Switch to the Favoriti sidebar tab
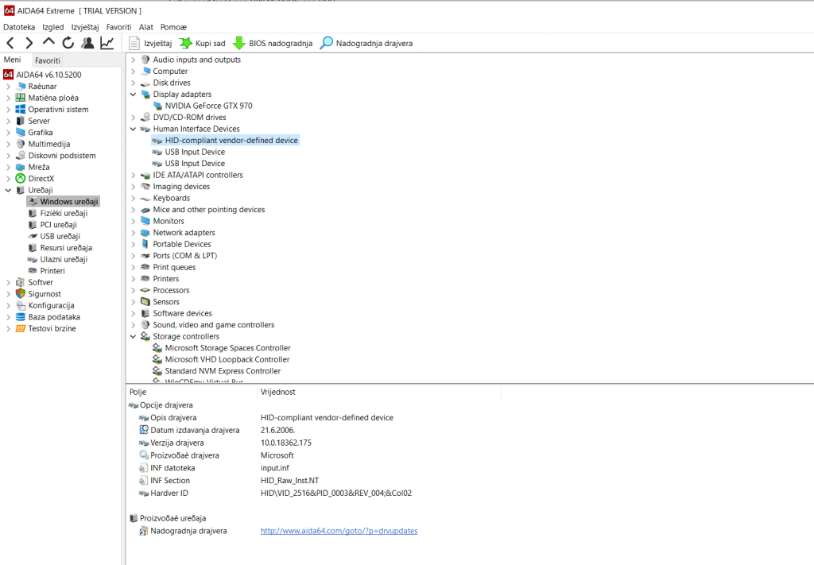The height and width of the screenshot is (565, 814). 48,60
